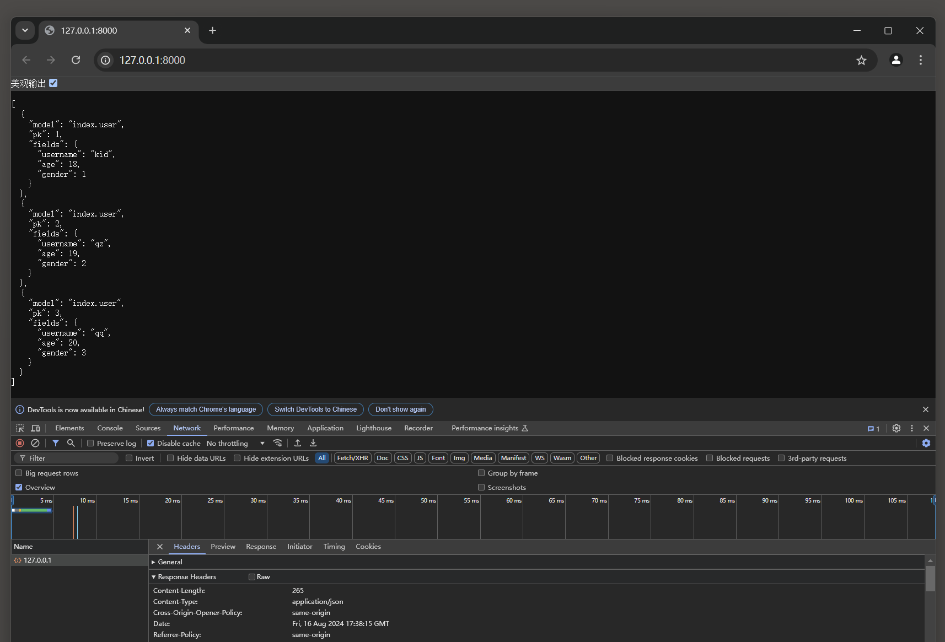The width and height of the screenshot is (945, 642).
Task: View site information icon
Action: point(105,60)
